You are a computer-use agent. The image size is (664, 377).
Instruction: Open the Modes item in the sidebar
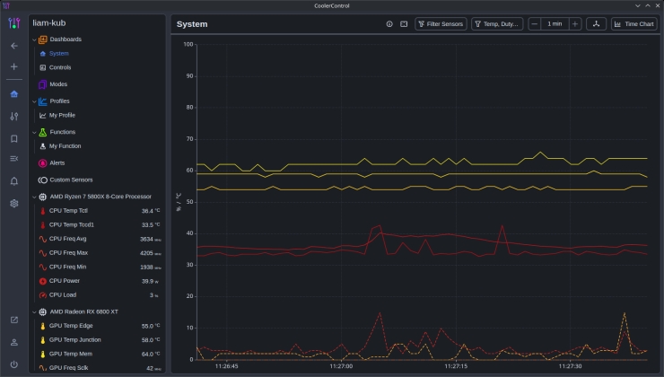57,84
